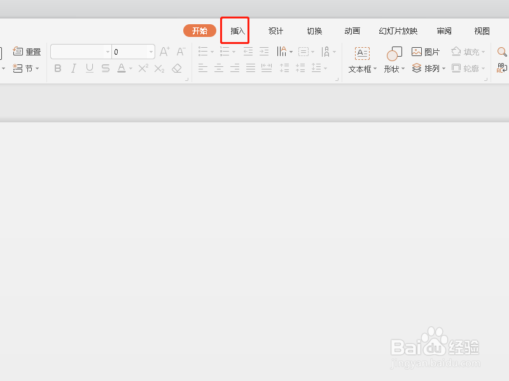Click the 开始 home button
509x381 pixels.
[x=199, y=30]
